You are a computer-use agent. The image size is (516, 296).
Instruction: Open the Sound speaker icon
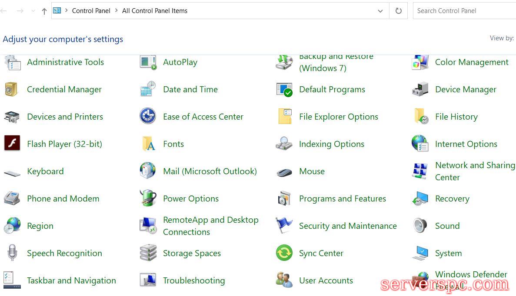tap(420, 226)
